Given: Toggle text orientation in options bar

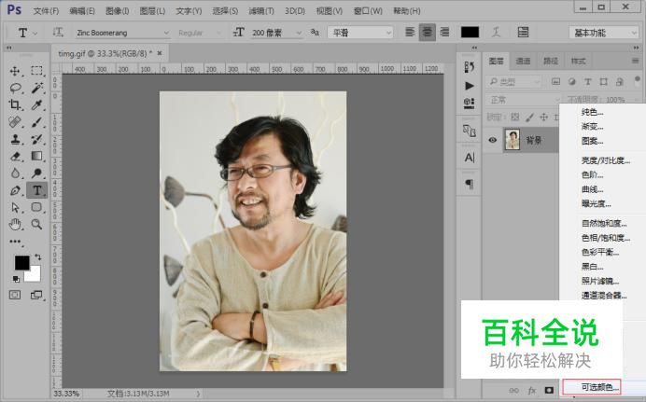Looking at the screenshot, I should click(58, 32).
